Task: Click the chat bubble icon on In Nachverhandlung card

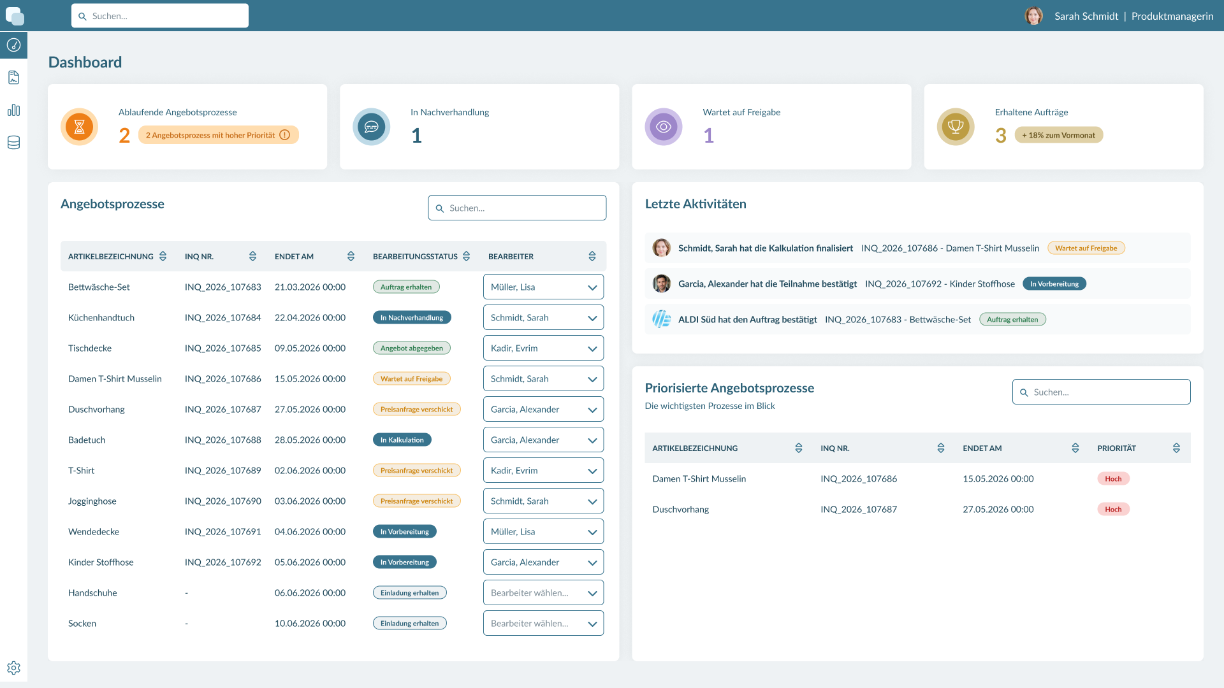Action: tap(372, 127)
